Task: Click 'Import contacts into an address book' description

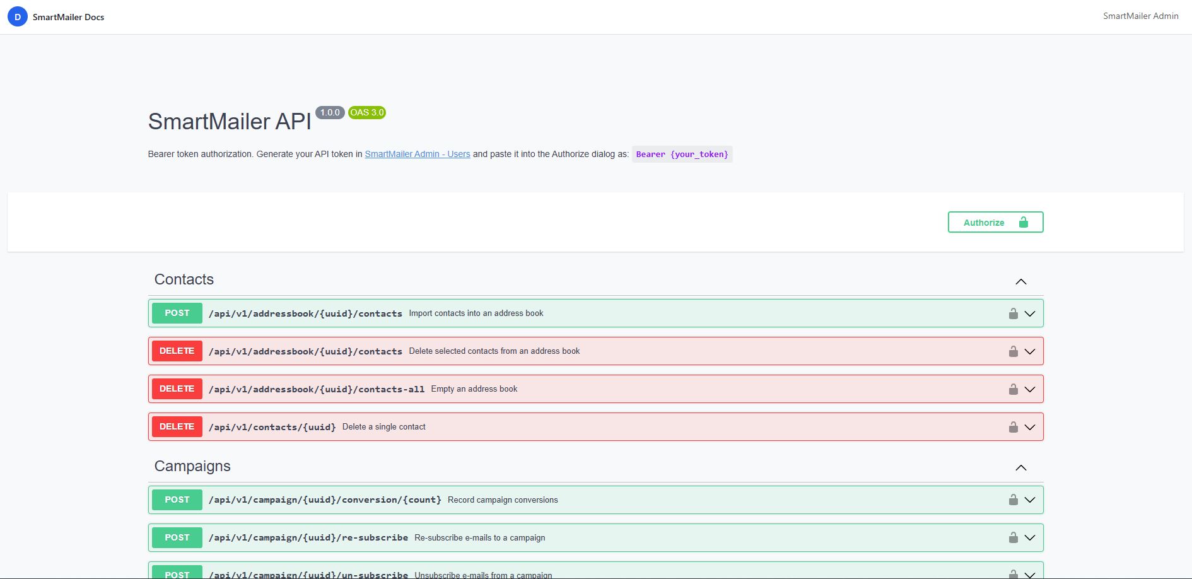Action: click(x=476, y=313)
